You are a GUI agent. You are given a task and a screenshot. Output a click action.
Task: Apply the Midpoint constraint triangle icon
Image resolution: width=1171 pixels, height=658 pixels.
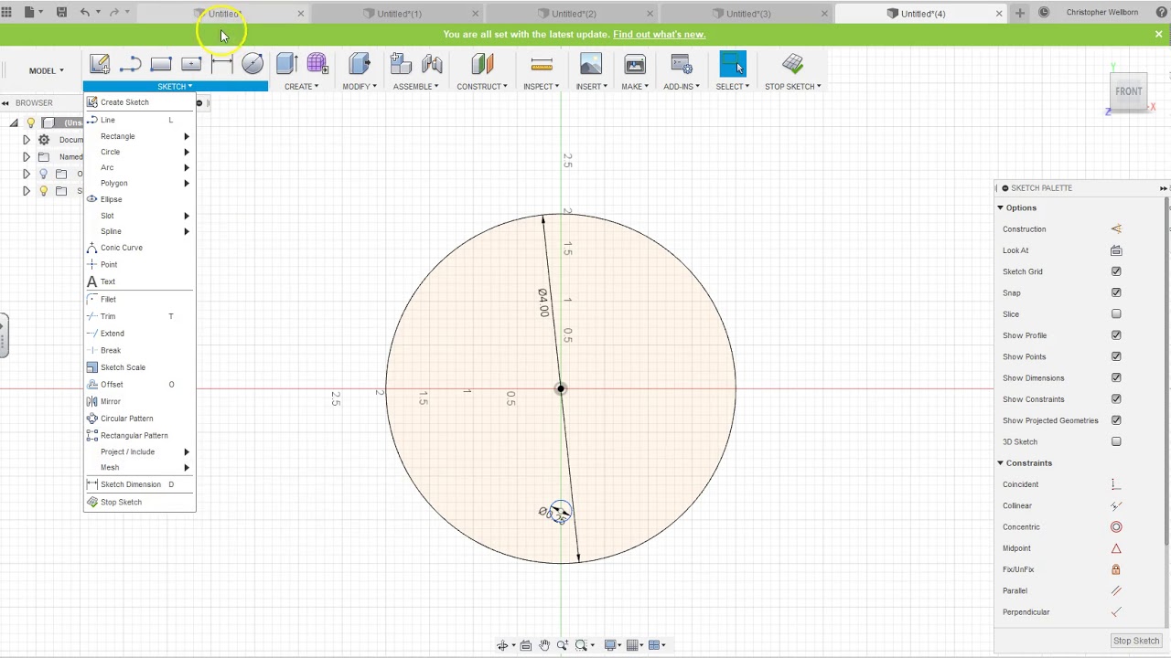(1116, 548)
